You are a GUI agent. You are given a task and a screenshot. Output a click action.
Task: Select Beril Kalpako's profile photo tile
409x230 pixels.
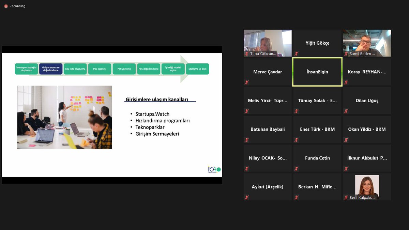coord(367,187)
